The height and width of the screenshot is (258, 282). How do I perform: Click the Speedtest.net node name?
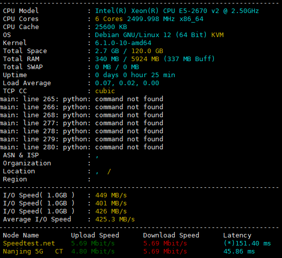pyautogui.click(x=29, y=243)
